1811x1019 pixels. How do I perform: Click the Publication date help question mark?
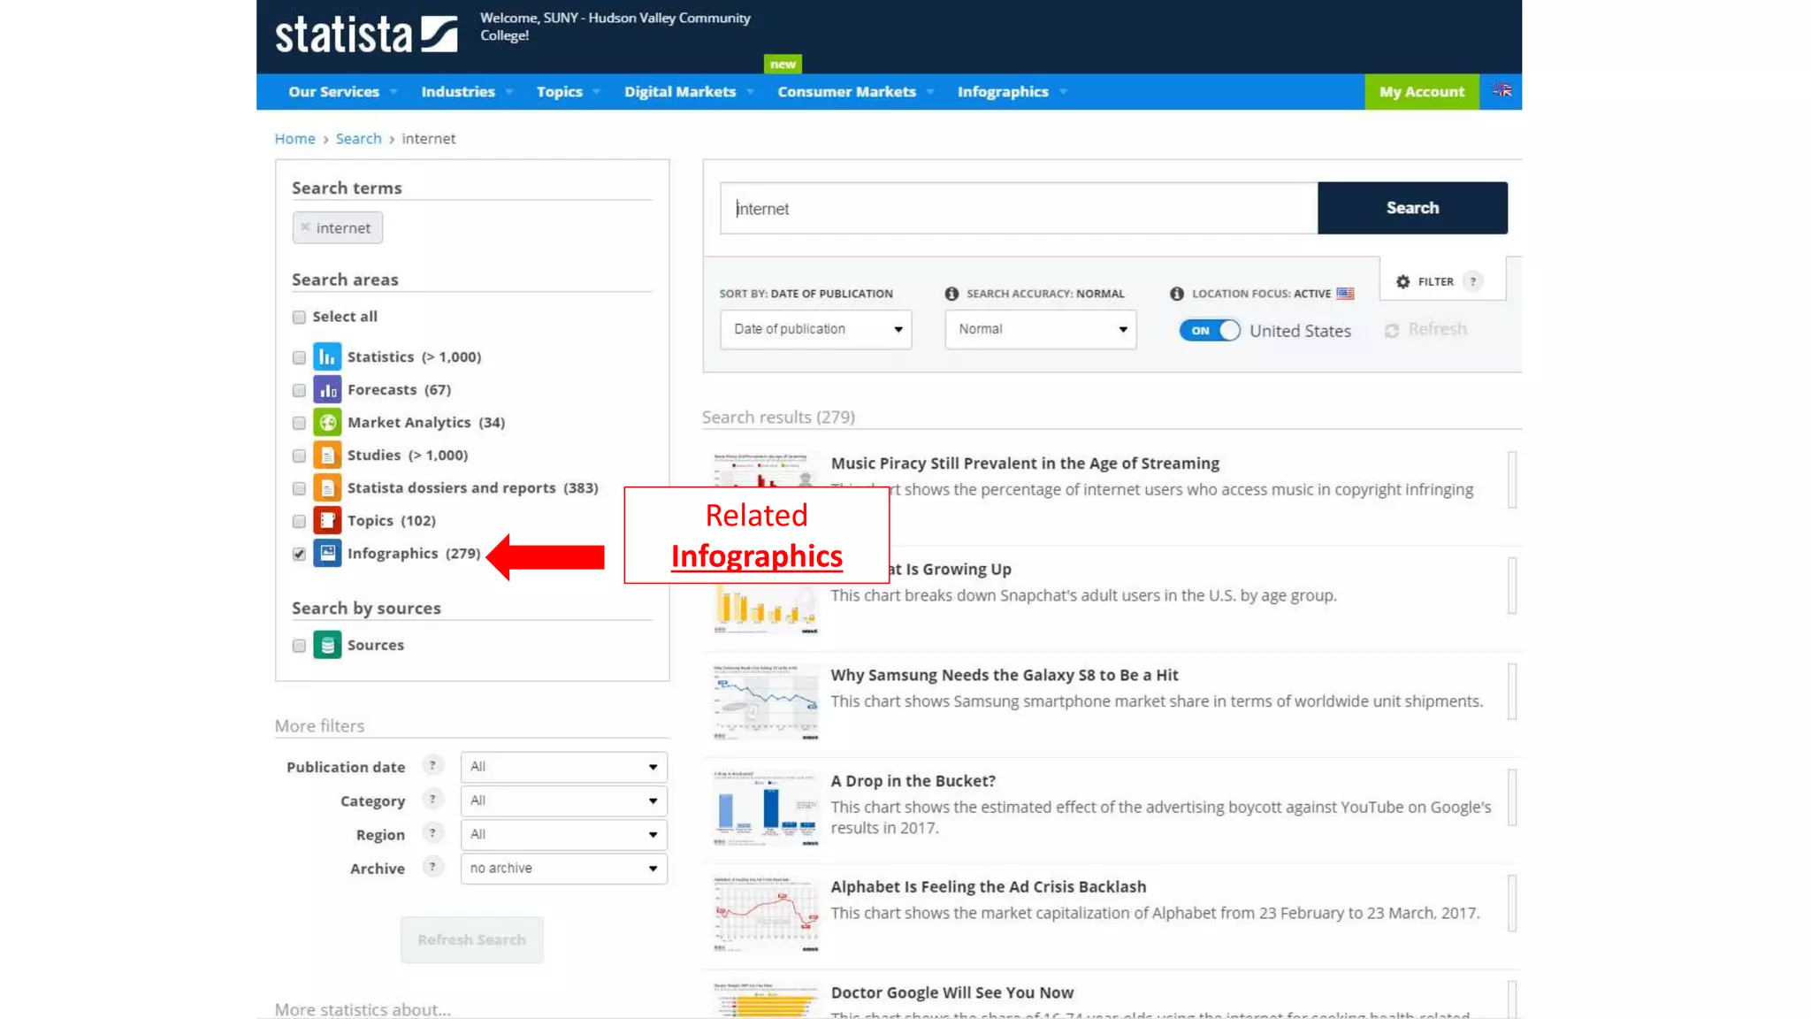(432, 766)
